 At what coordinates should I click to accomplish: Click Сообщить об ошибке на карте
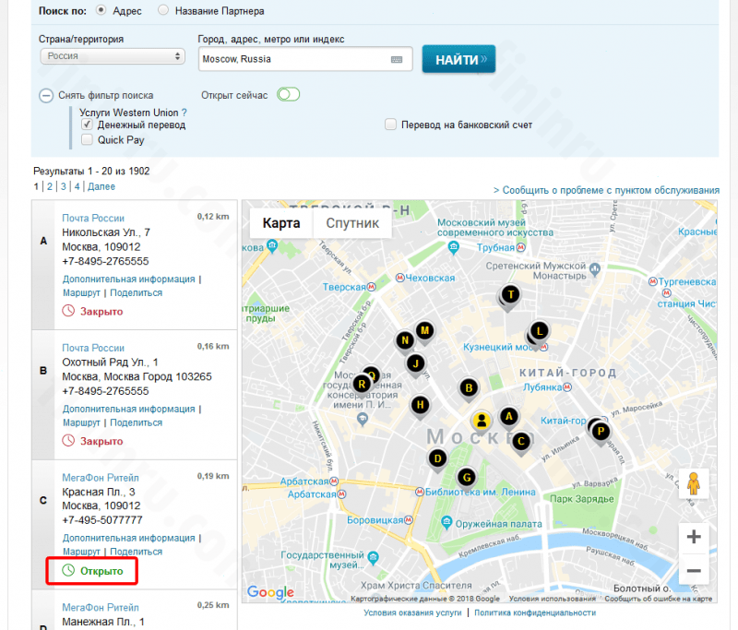tap(658, 599)
